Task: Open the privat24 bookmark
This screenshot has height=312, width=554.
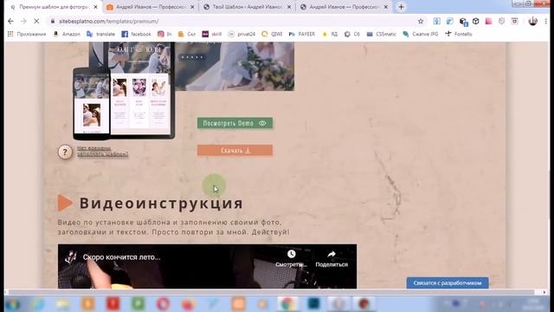Action: [x=242, y=34]
